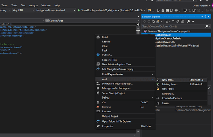The image size is (213, 137).
Task: Click the Android SDK Manager download icon
Action: pyautogui.click(x=163, y=10)
